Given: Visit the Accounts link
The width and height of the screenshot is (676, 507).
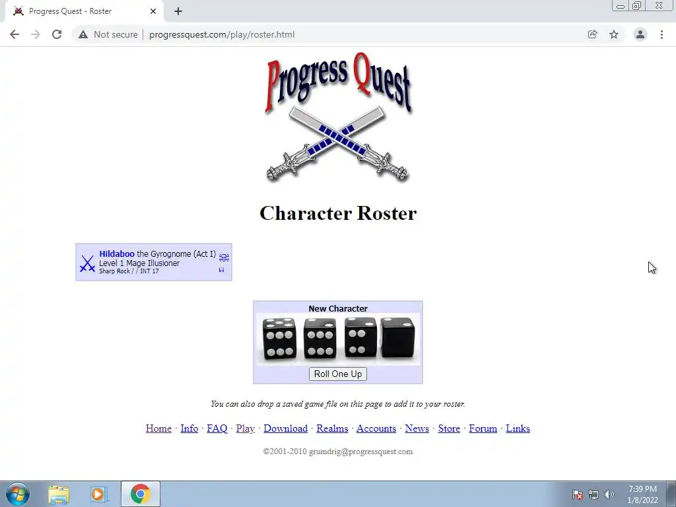Looking at the screenshot, I should (x=376, y=428).
